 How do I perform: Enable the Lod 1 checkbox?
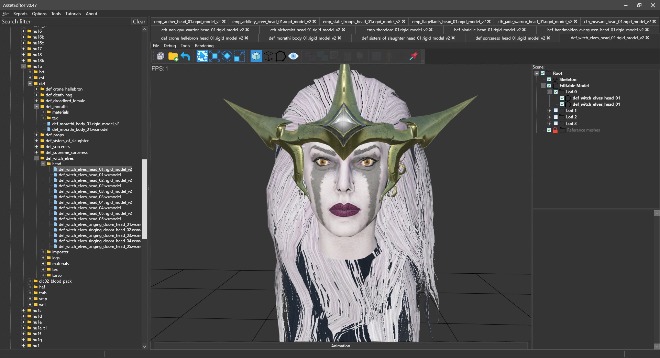[555, 110]
